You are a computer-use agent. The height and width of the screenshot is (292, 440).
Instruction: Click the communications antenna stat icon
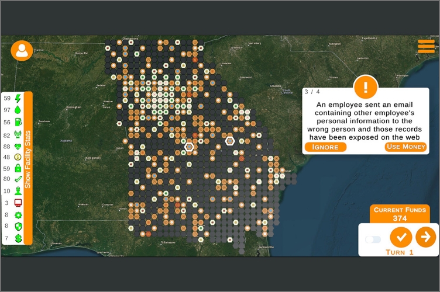pyautogui.click(x=18, y=135)
